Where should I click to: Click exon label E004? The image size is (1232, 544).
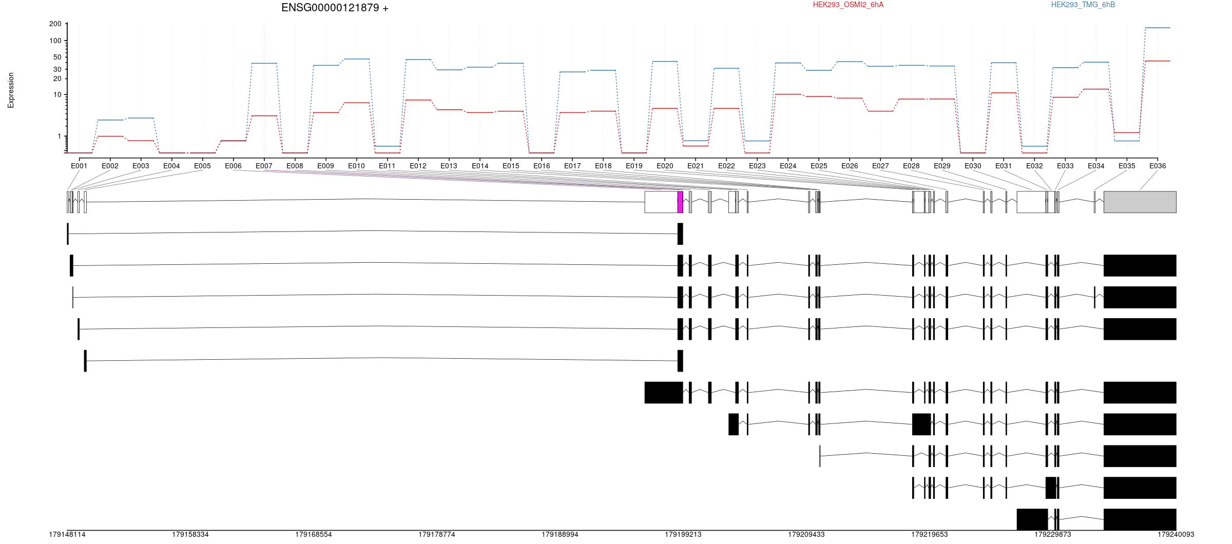pos(171,166)
